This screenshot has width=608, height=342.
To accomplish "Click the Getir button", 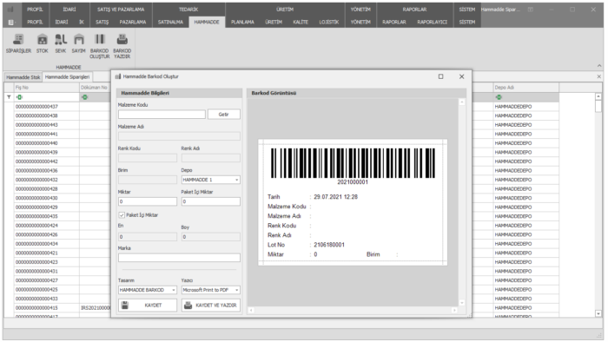I will tap(224, 115).
